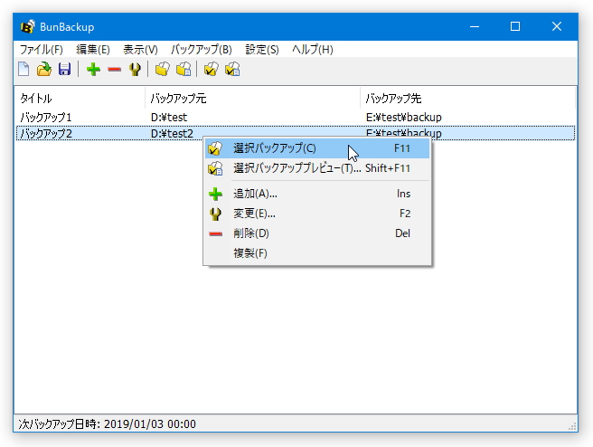Click the red minus Delete toolbar icon
593x447 pixels.
click(x=114, y=70)
